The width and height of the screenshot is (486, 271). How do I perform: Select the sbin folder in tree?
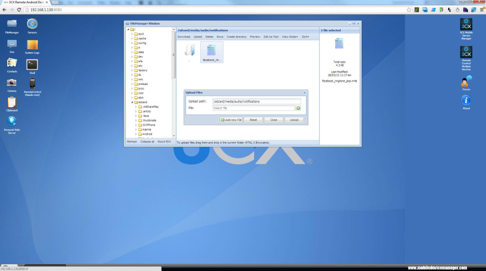coord(141,98)
